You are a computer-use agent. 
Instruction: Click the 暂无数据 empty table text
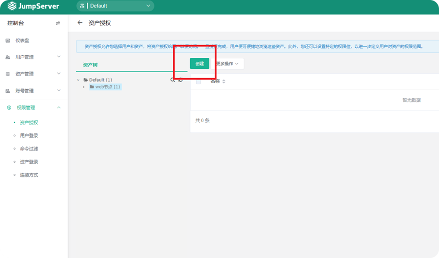click(412, 100)
